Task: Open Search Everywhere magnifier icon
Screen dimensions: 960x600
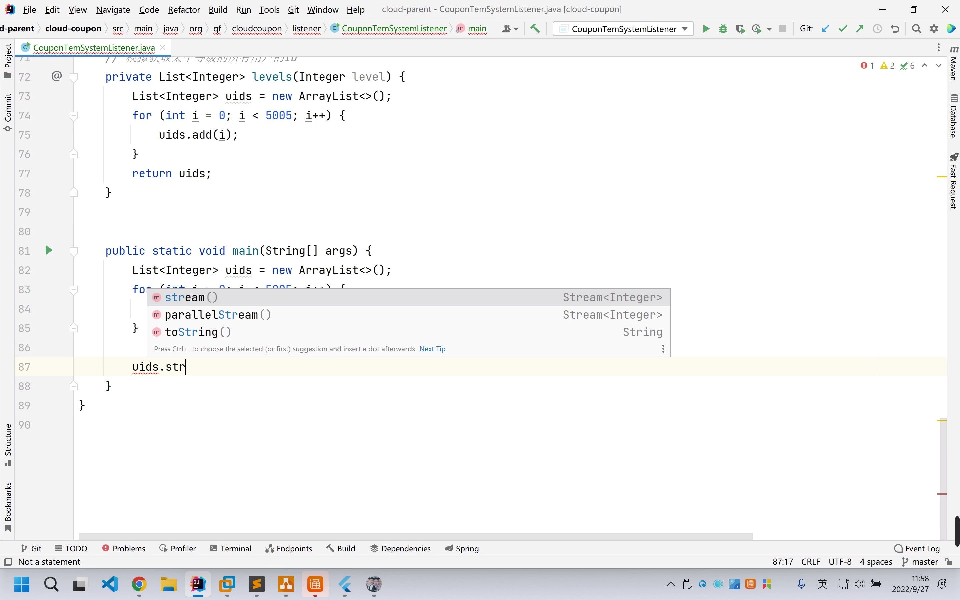Action: click(916, 29)
